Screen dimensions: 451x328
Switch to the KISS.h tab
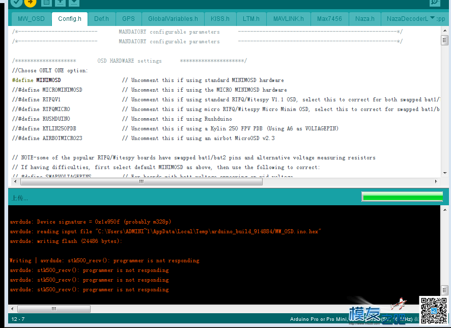220,19
